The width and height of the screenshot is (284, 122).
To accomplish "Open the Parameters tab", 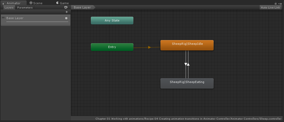I will pyautogui.click(x=25, y=8).
